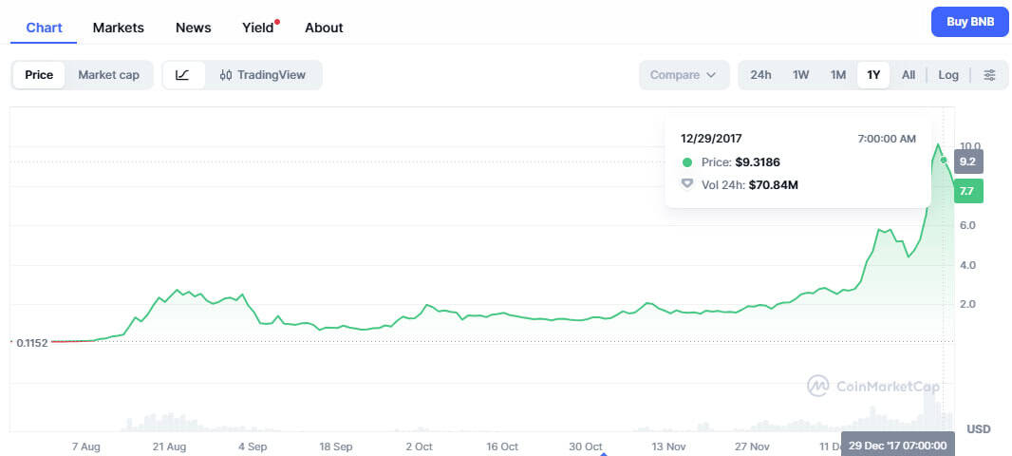Select the 24h time range

[760, 75]
